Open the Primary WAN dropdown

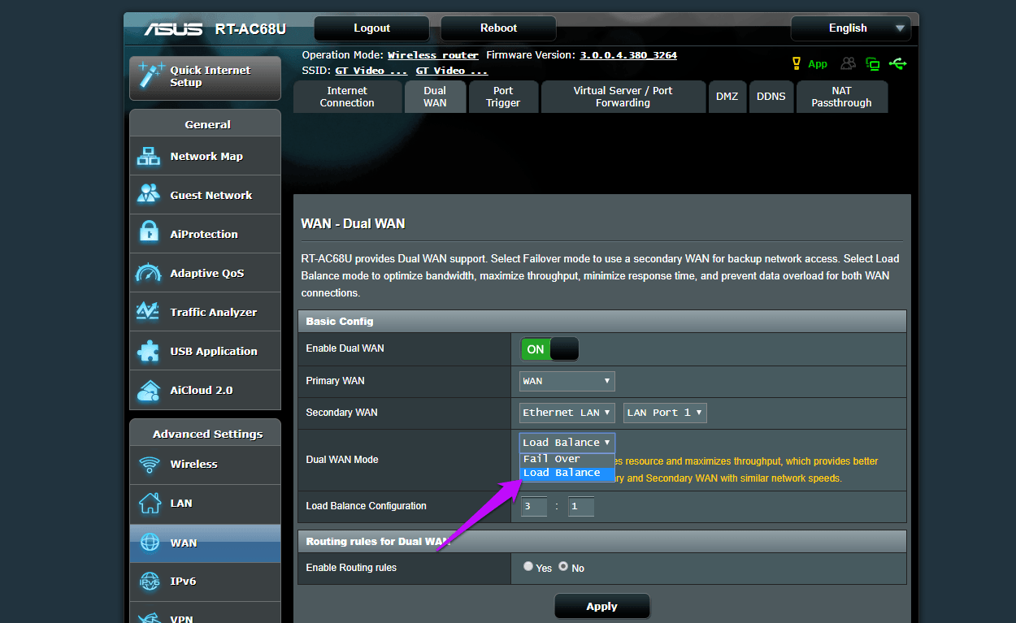pyautogui.click(x=567, y=381)
